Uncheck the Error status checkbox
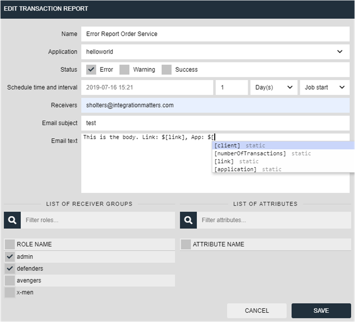The image size is (355, 322). [91, 70]
